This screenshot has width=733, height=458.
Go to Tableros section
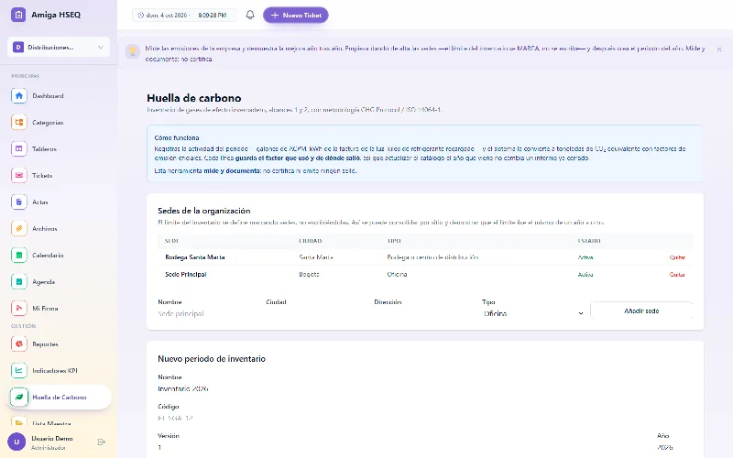click(60, 149)
